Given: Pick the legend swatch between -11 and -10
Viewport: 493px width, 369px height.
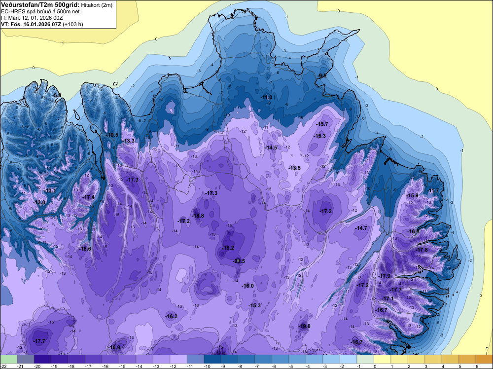Looking at the screenshot, I should 195,359.
